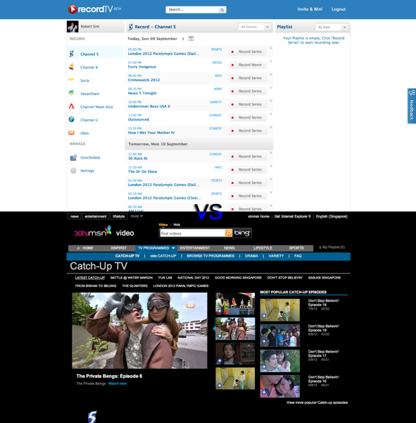Click the recordTV logo

(94, 9)
